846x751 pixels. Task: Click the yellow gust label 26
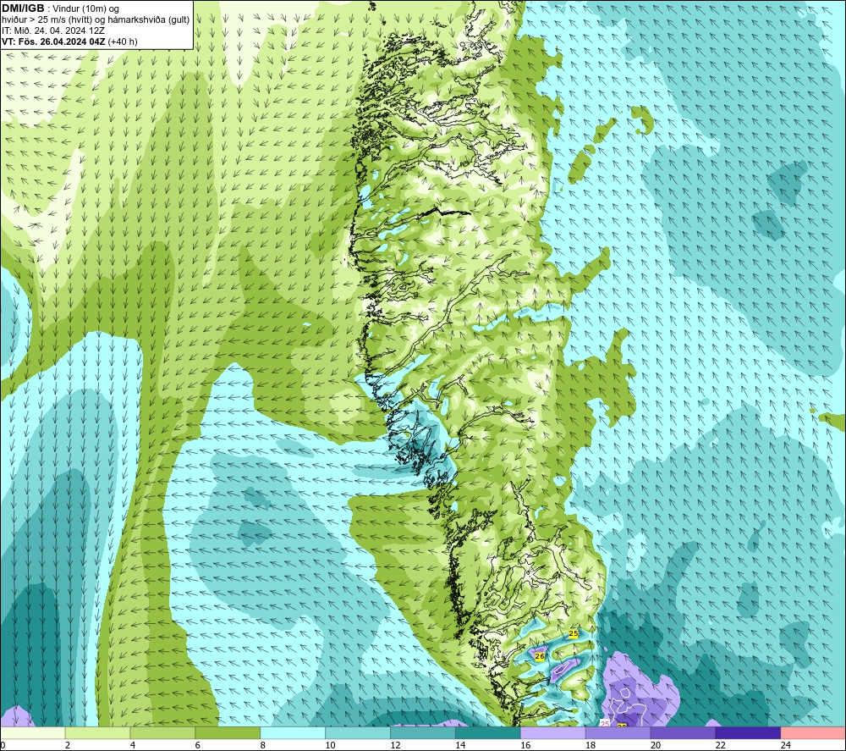click(540, 656)
